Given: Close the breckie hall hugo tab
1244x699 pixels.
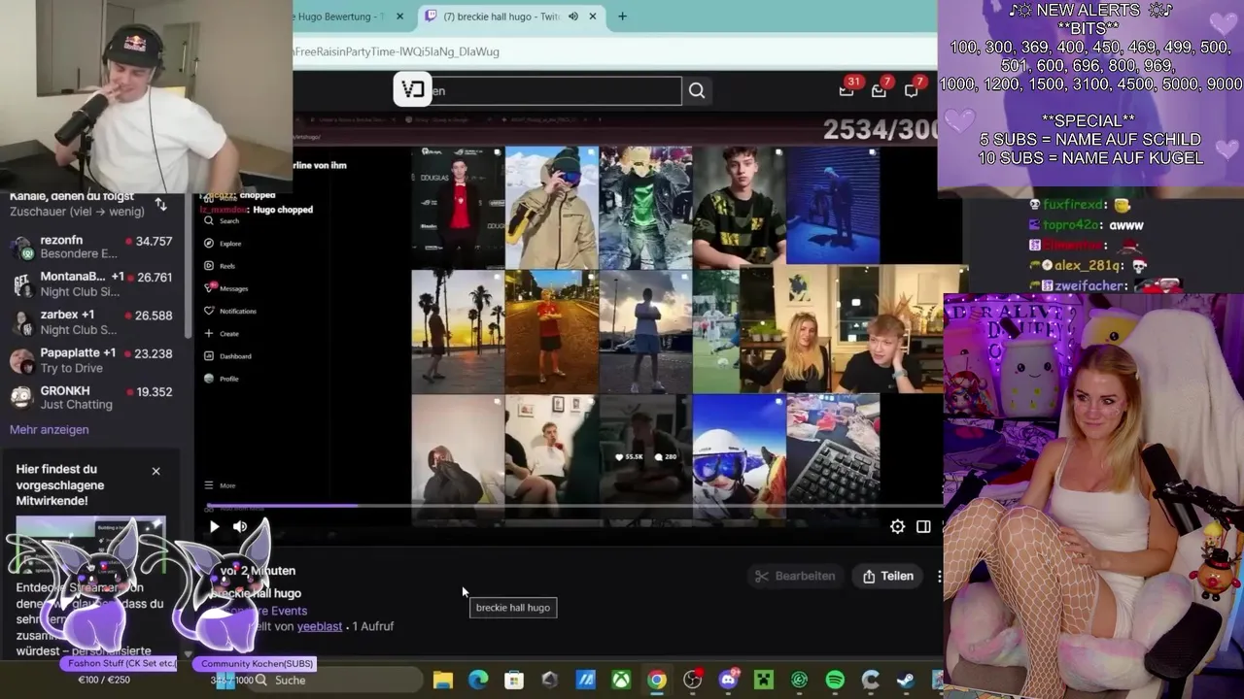Looking at the screenshot, I should [x=595, y=17].
